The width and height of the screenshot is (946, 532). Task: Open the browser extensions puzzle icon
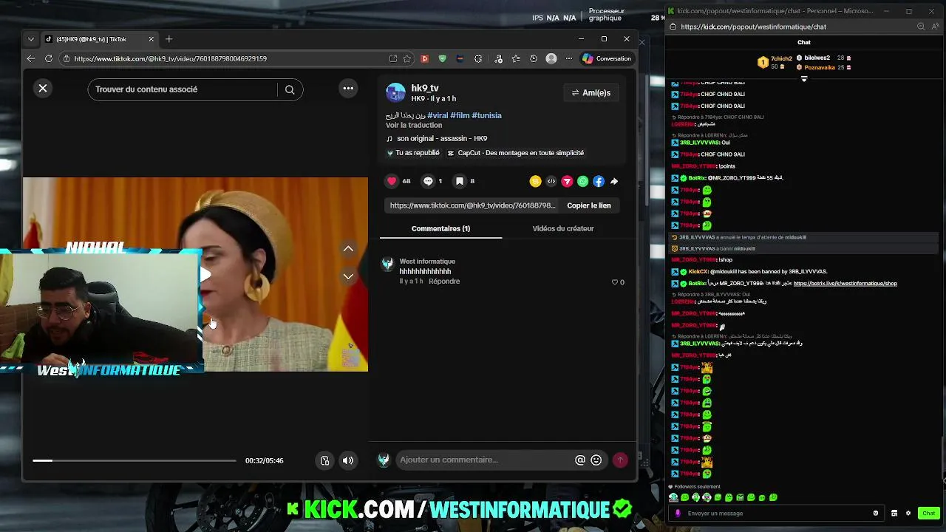(478, 58)
